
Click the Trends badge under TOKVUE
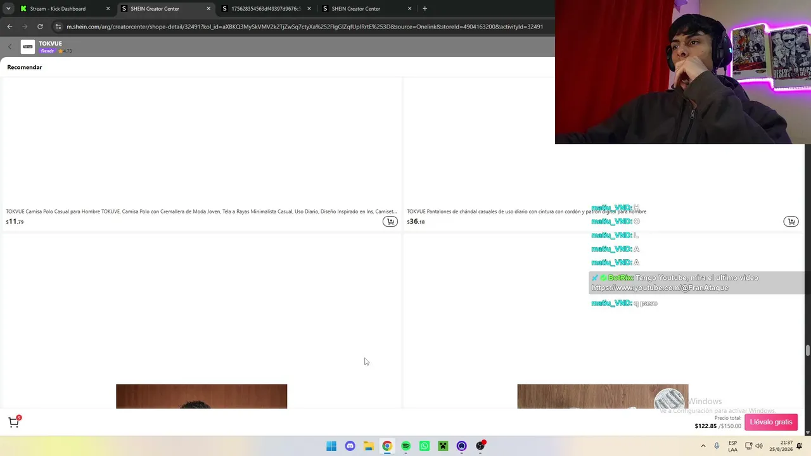pos(48,51)
